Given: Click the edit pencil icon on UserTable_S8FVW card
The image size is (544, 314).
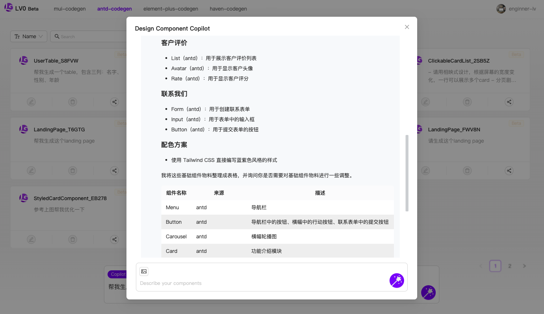Looking at the screenshot, I should [31, 102].
